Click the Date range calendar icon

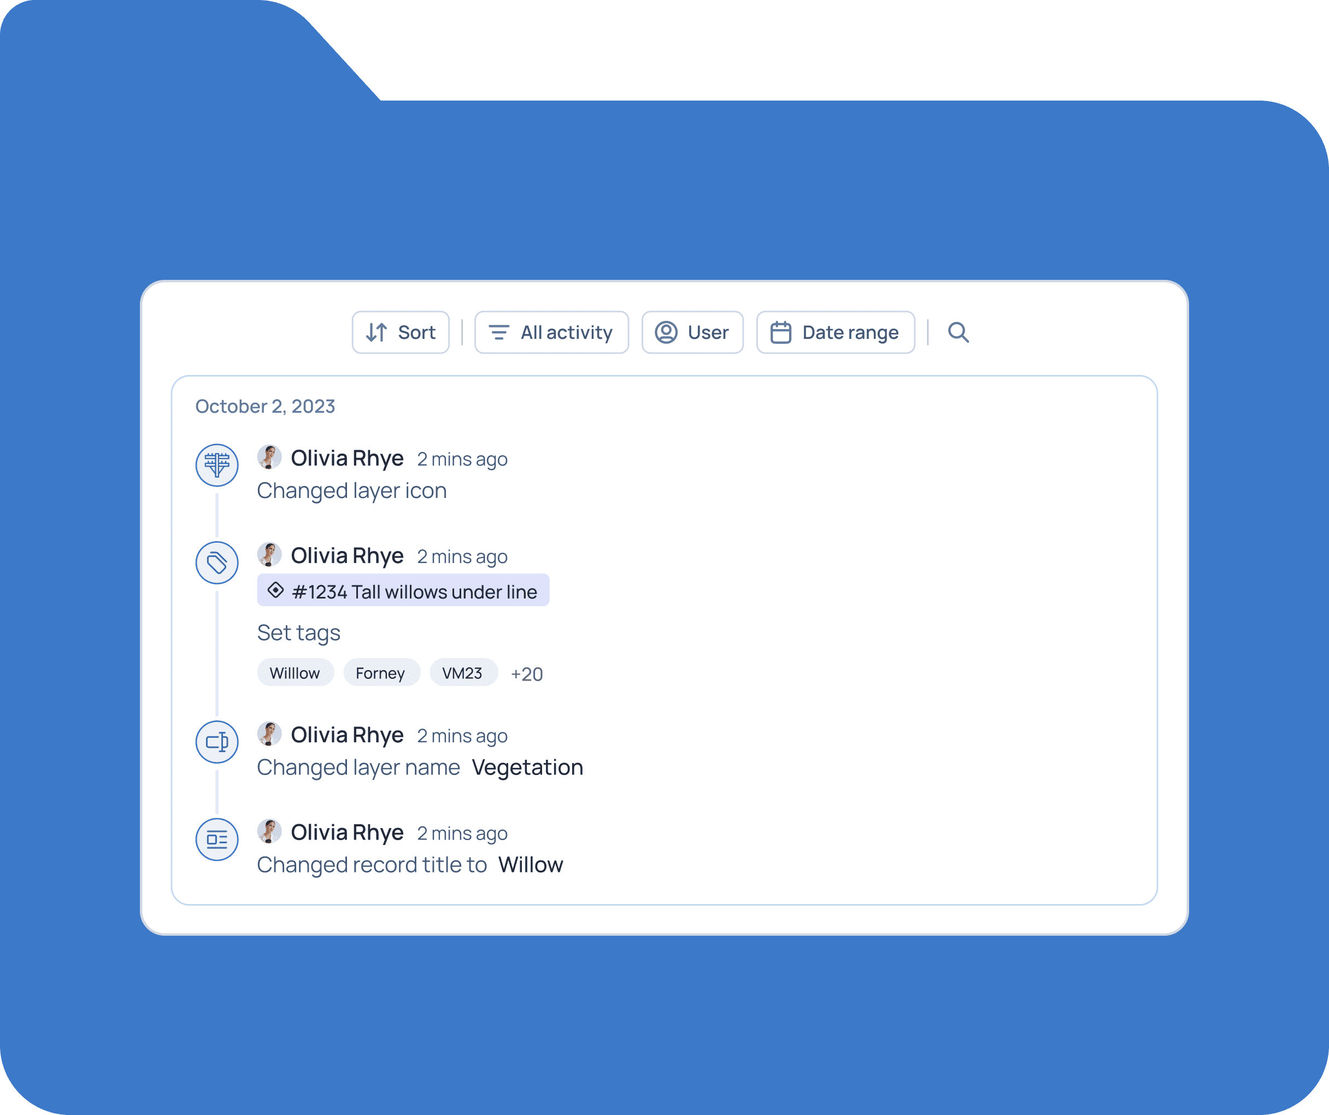tap(780, 333)
